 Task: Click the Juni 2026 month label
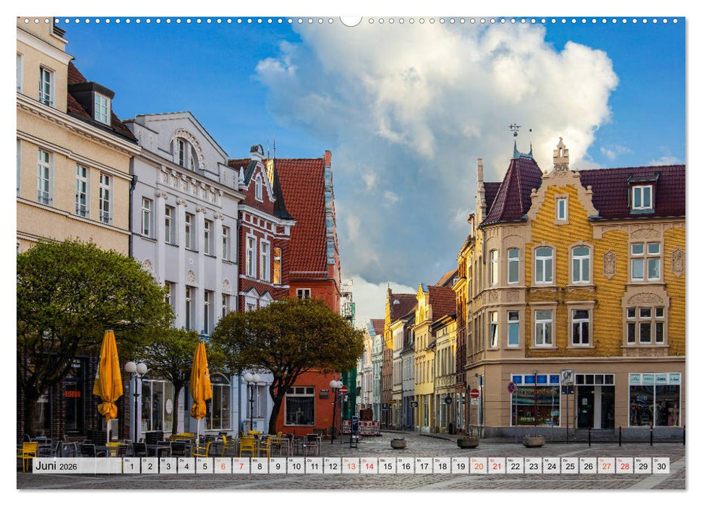(x=58, y=468)
